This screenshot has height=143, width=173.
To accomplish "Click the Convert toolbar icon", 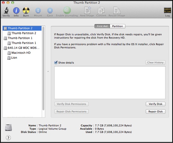I will click(x=101, y=10).
